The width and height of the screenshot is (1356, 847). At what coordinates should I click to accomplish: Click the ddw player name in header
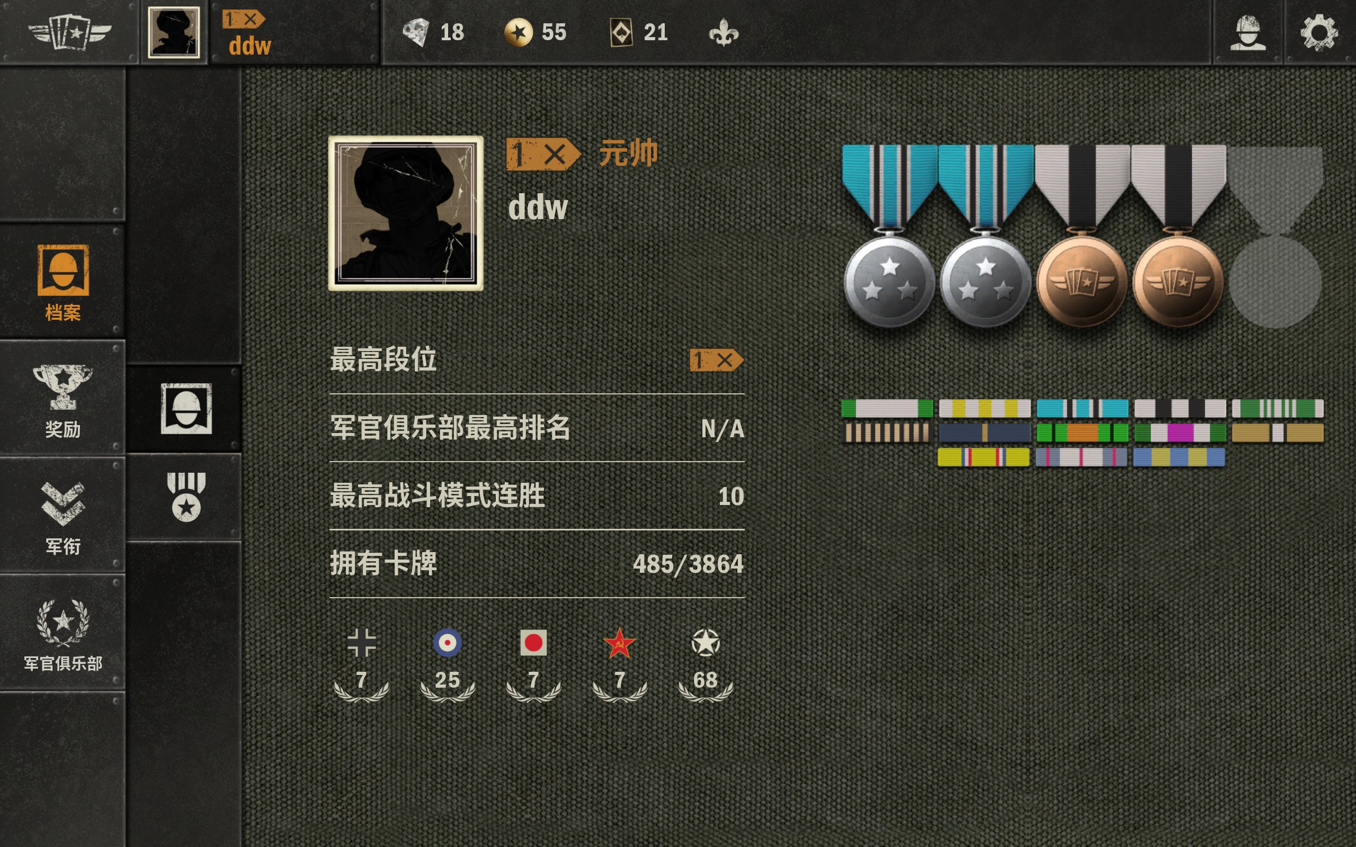click(x=250, y=46)
